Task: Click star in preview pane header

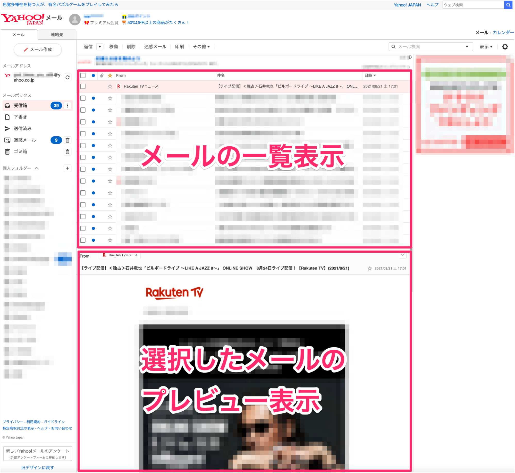Action: click(x=370, y=268)
